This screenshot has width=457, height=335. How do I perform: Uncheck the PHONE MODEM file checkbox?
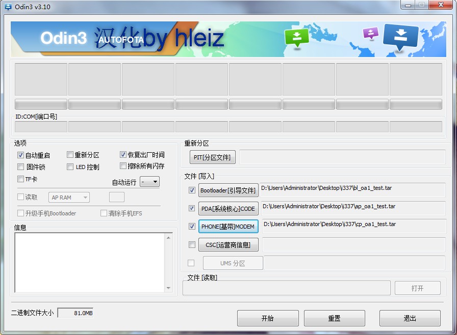[x=192, y=226]
